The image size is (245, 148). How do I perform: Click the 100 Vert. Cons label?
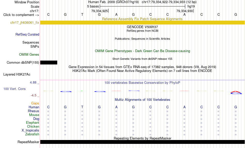(x=14, y=89)
